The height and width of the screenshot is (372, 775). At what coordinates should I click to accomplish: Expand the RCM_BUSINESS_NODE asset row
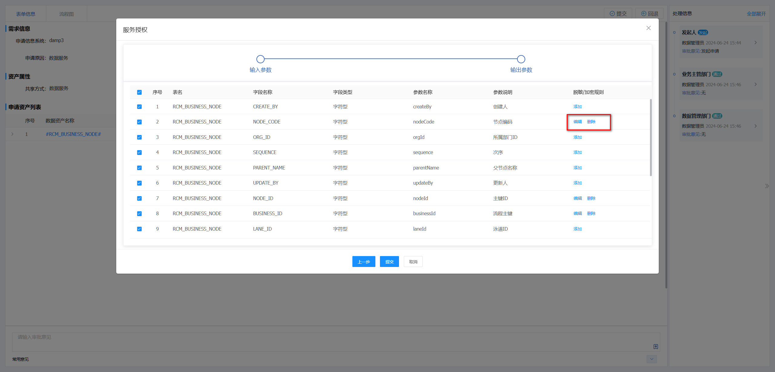(x=12, y=134)
